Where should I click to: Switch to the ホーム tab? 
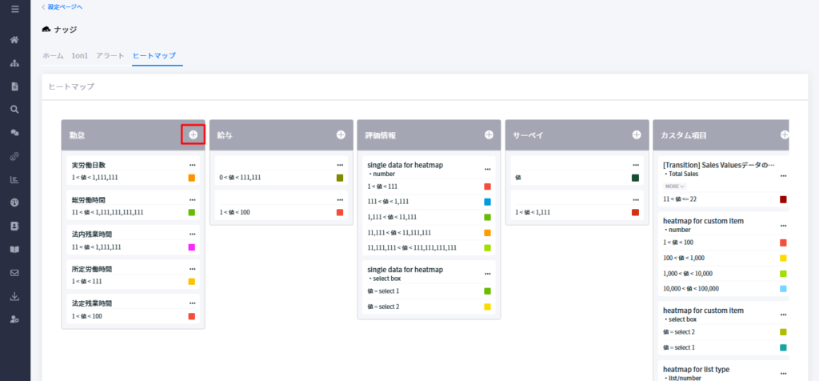click(53, 55)
